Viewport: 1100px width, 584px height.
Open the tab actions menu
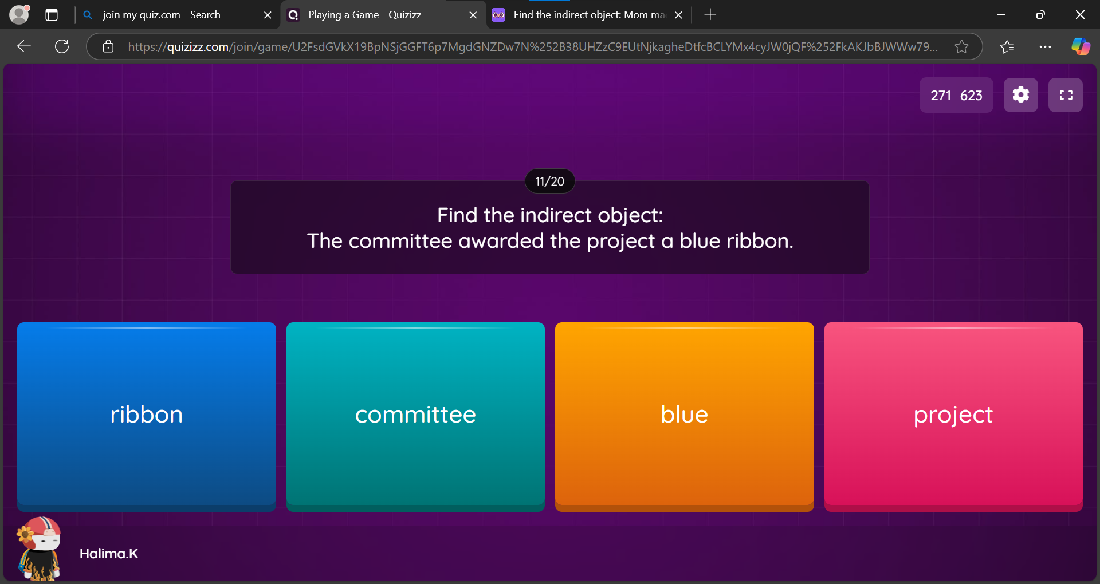point(52,15)
